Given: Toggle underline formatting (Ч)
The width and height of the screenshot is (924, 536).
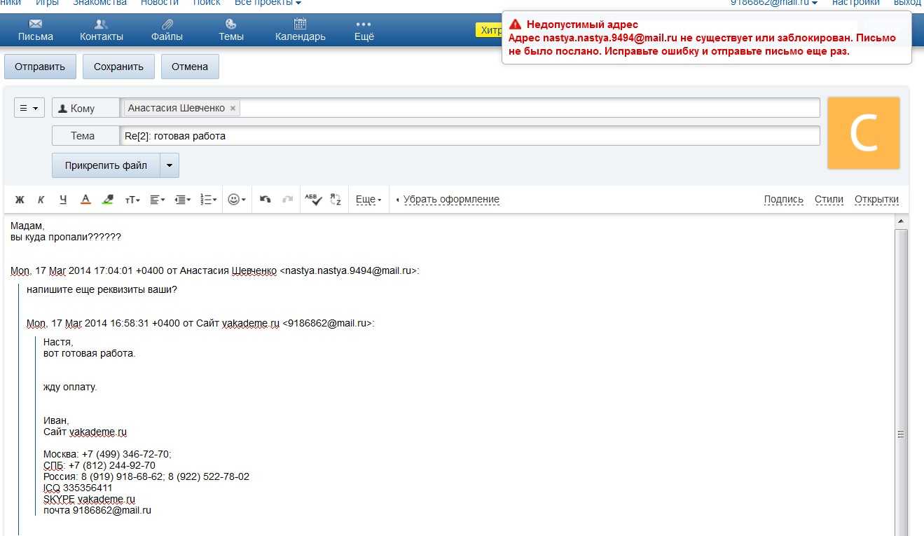Looking at the screenshot, I should (63, 200).
